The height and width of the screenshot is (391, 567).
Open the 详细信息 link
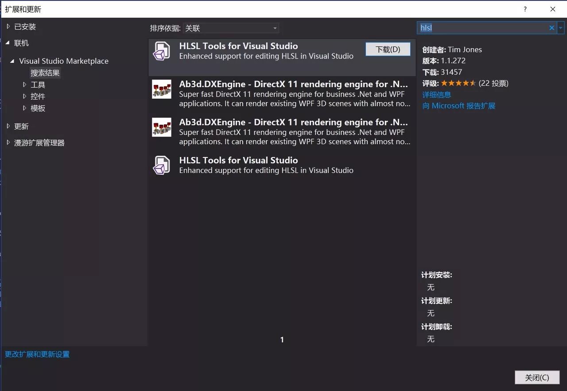tap(437, 95)
